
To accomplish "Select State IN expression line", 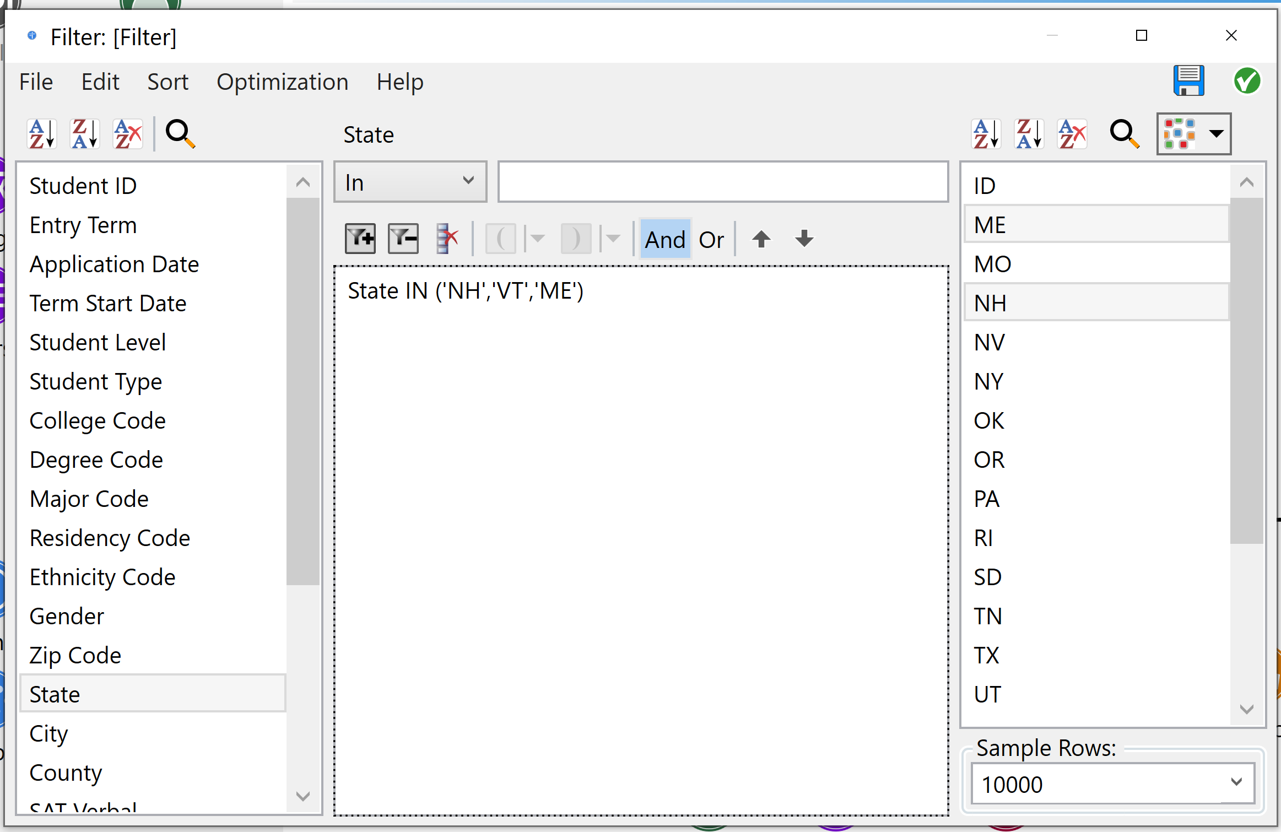I will pyautogui.click(x=465, y=291).
